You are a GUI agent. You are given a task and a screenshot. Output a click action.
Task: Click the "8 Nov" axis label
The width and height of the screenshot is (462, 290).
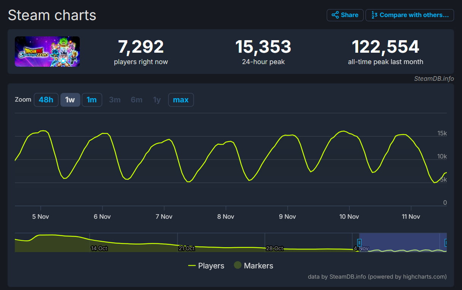pos(226,216)
